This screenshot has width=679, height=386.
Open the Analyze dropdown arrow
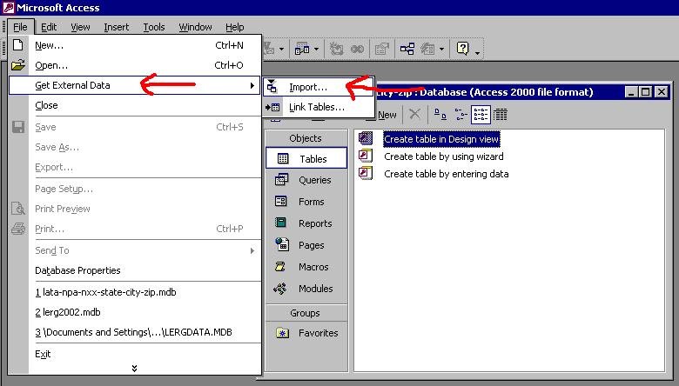point(316,49)
